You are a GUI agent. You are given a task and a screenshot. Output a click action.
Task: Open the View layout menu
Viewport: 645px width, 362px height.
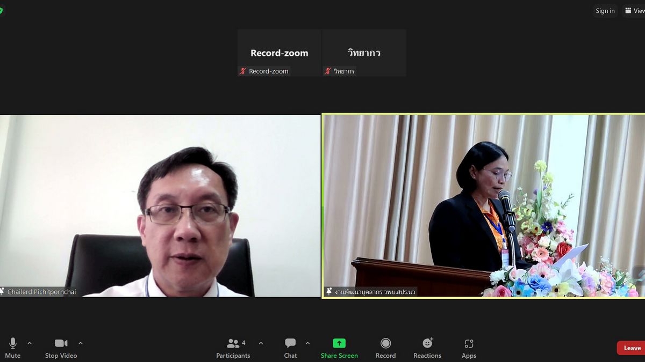[x=634, y=11]
